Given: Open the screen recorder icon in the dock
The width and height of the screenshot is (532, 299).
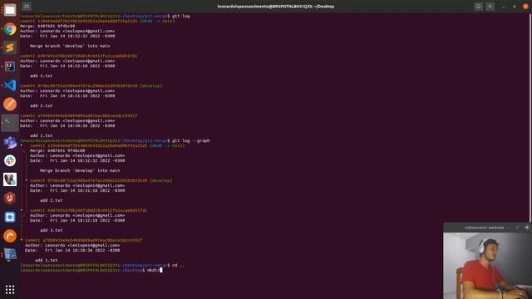Looking at the screenshot, I should coord(10,255).
